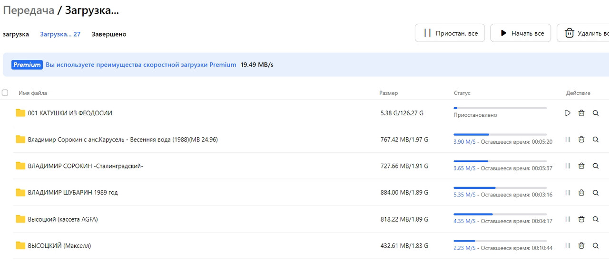
Task: Click the Размер column header
Action: pos(389,93)
